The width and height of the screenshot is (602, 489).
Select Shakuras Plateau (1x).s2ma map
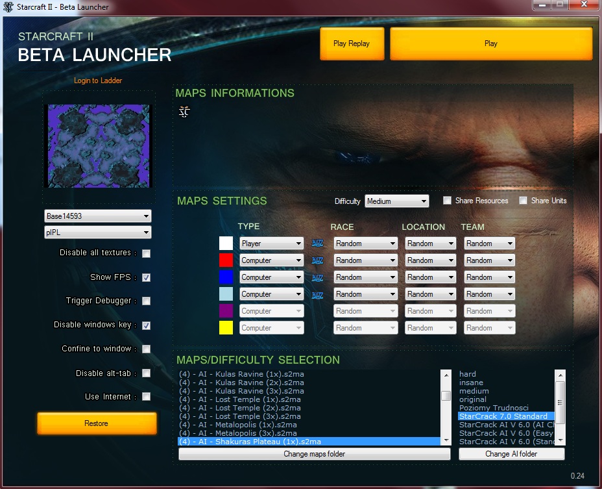click(x=309, y=442)
